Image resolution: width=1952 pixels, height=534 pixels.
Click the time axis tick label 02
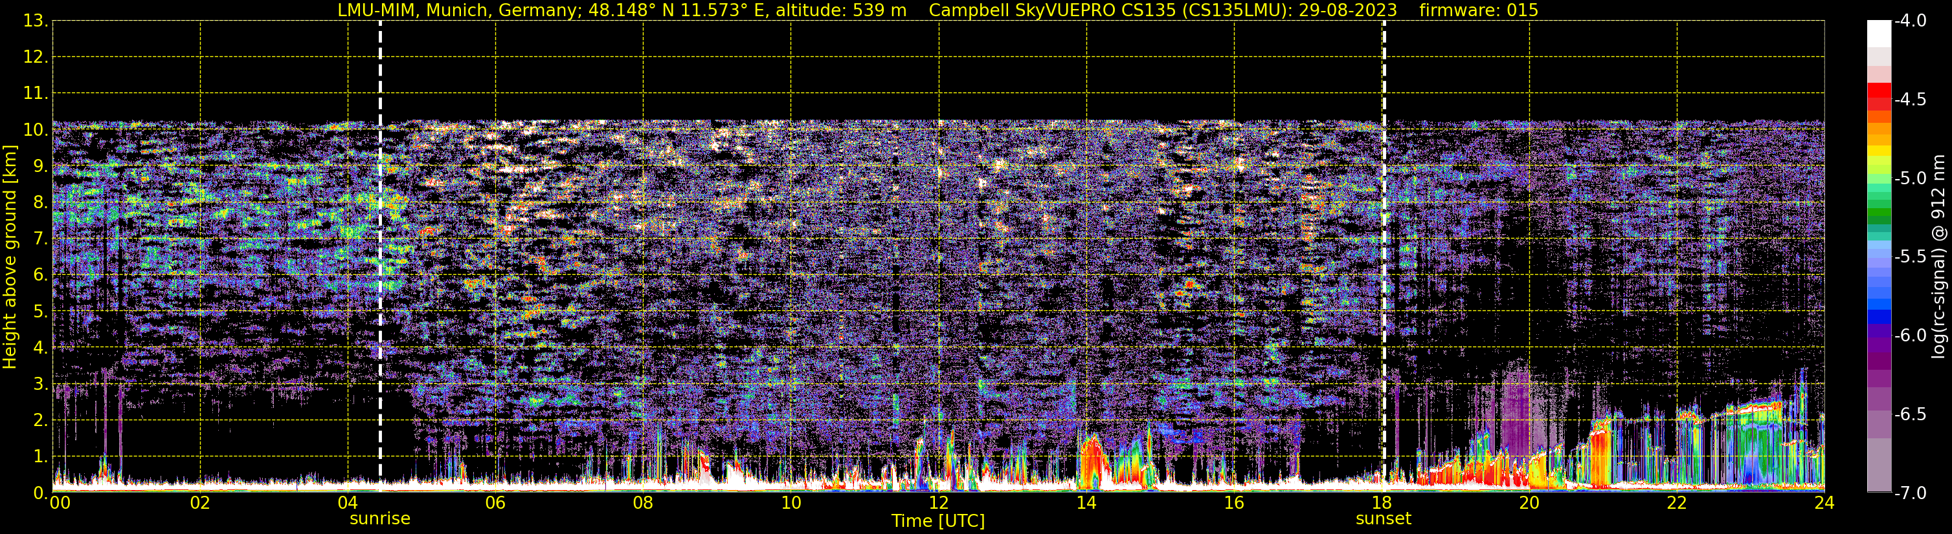point(200,503)
